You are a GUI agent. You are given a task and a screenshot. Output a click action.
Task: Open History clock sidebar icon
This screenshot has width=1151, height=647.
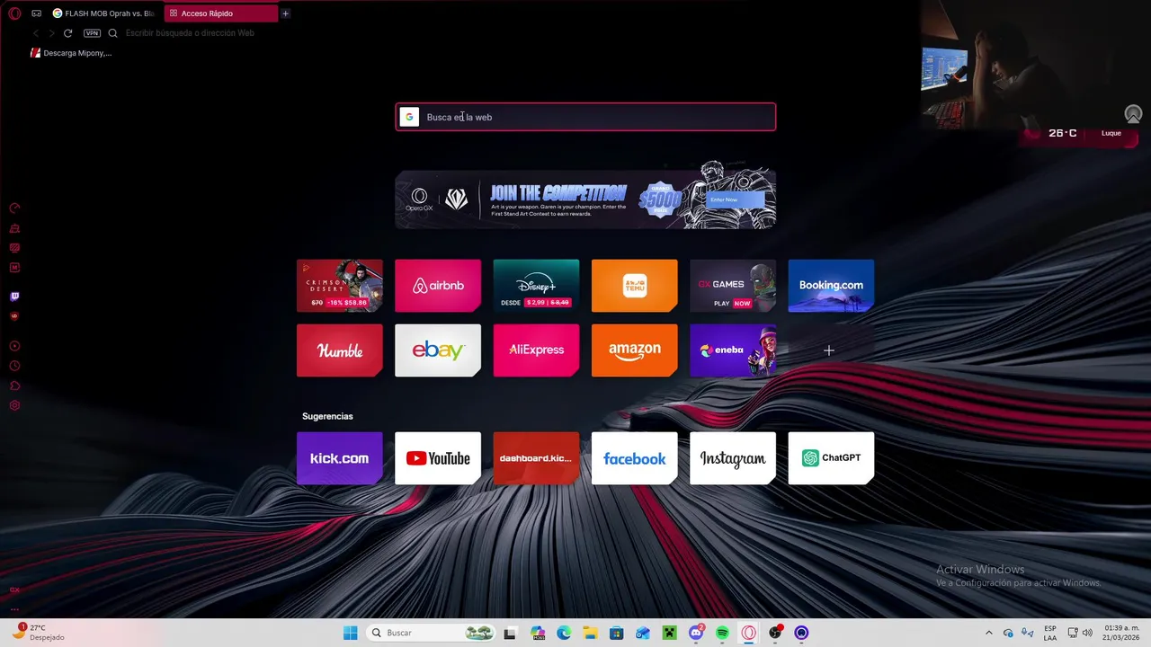coord(14,366)
